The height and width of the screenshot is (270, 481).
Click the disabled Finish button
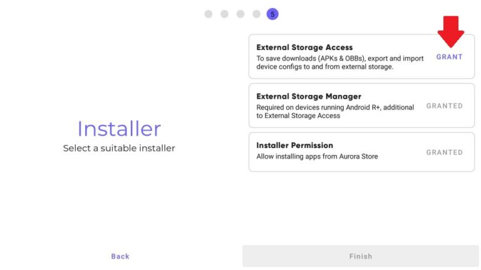point(361,256)
